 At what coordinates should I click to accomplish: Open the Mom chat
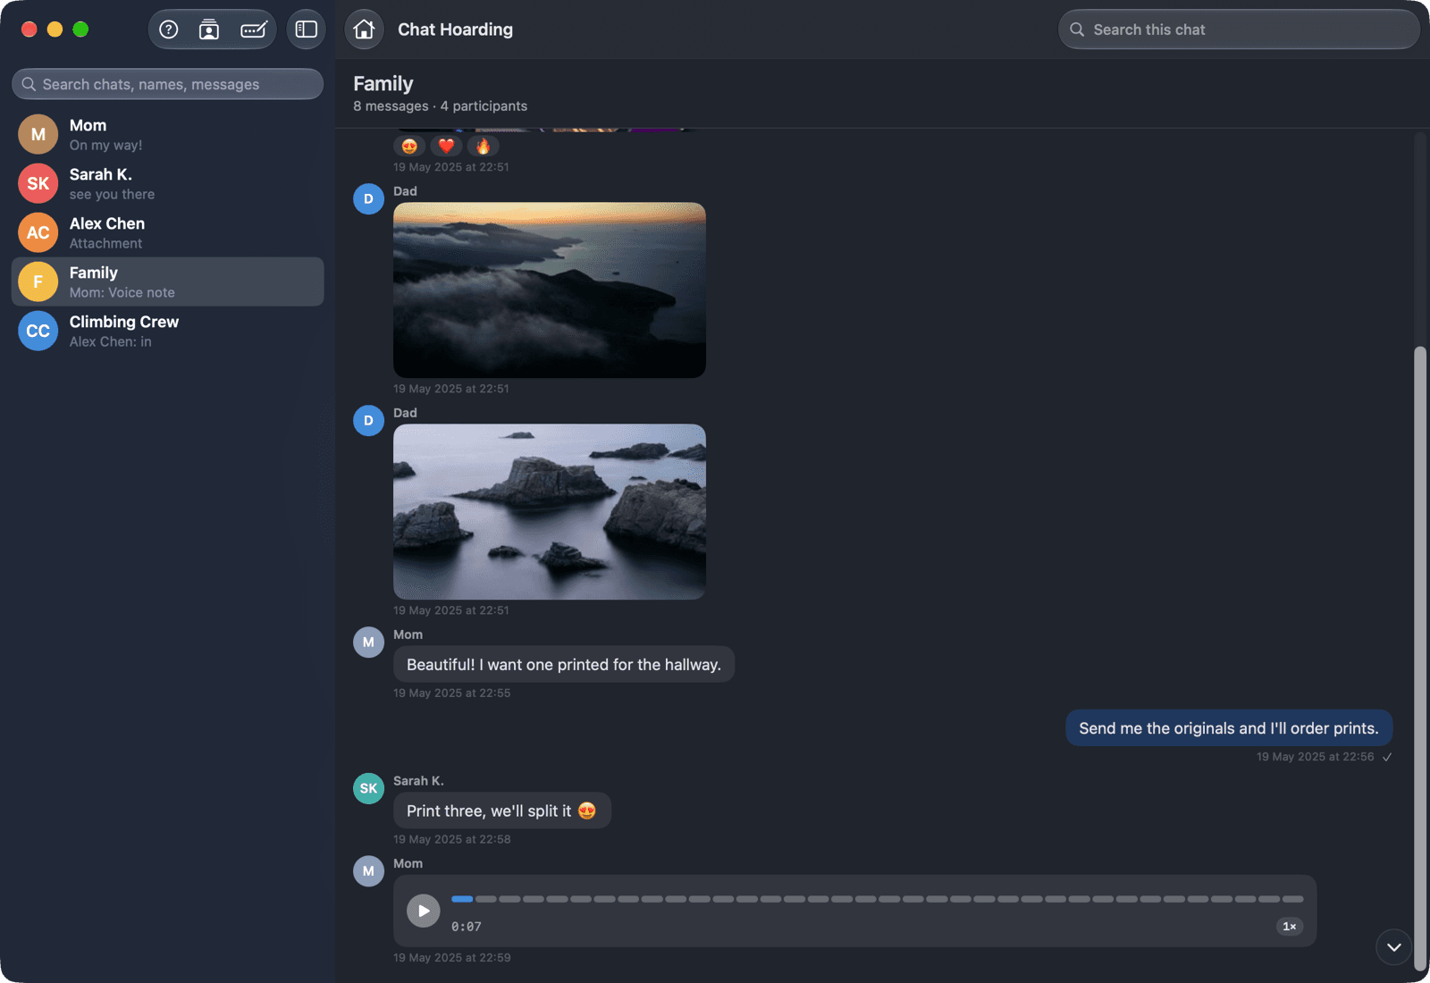[168, 134]
